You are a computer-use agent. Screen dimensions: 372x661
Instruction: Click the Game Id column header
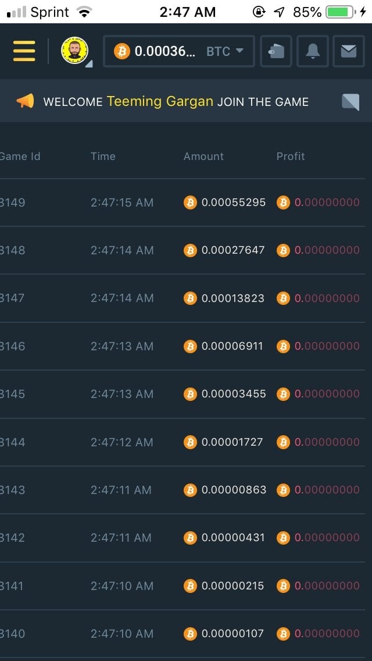20,156
